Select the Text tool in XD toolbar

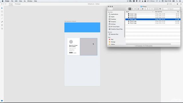2,25
